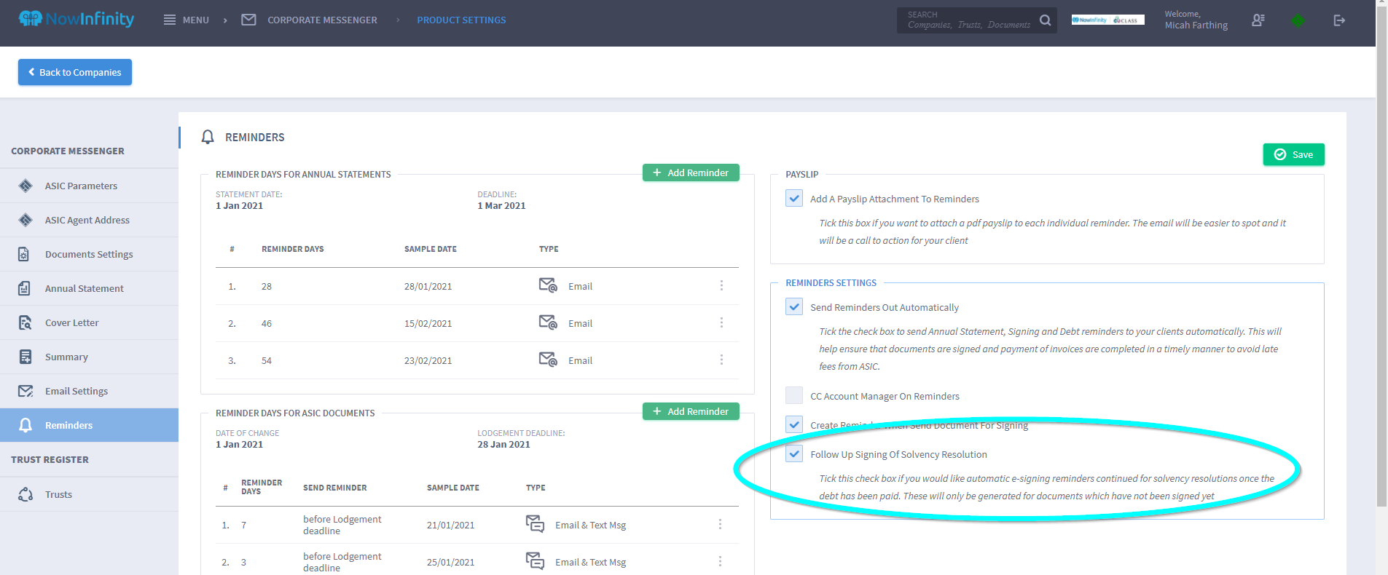Add Reminder for ASIC documents

pyautogui.click(x=691, y=411)
